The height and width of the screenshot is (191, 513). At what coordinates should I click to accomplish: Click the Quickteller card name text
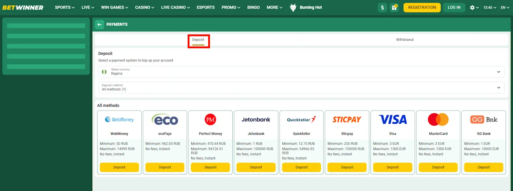coord(302,134)
